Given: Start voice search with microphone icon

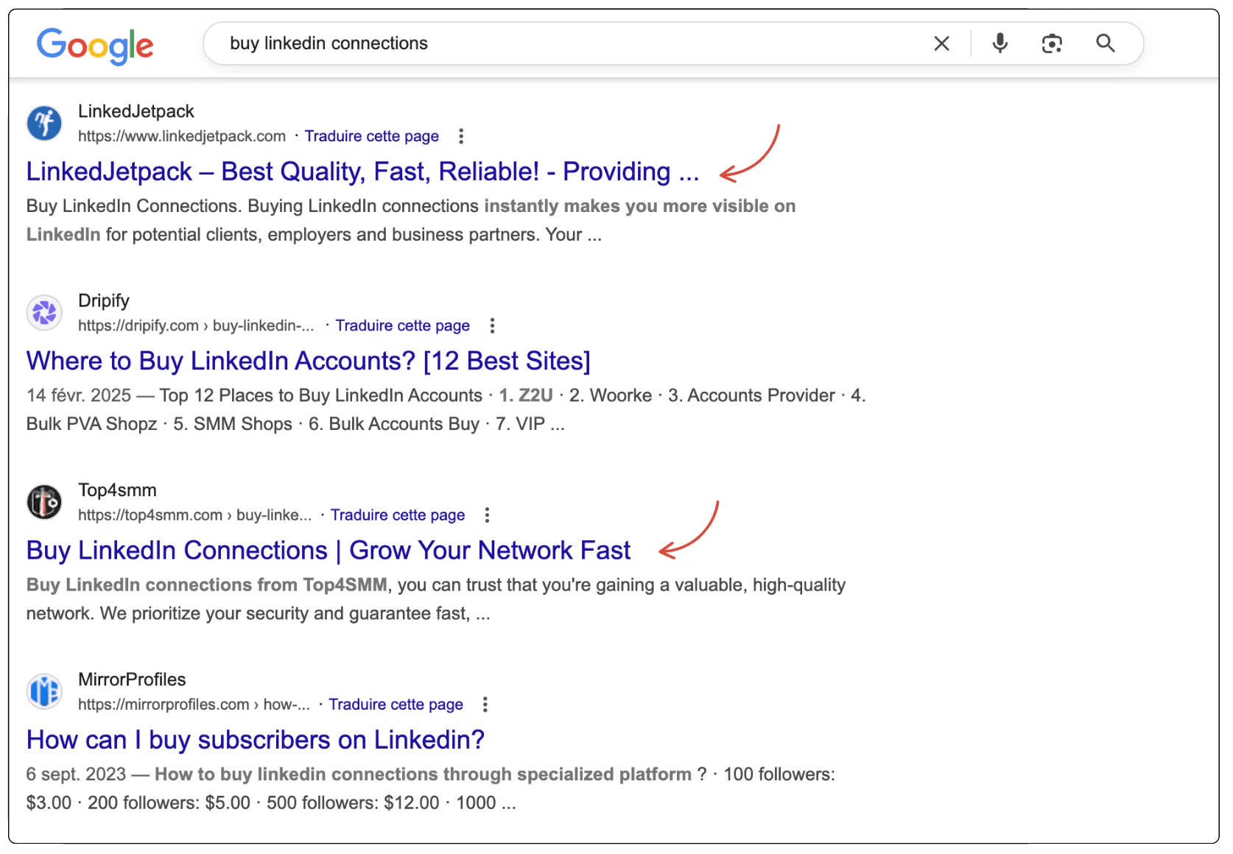Looking at the screenshot, I should click(x=1000, y=43).
